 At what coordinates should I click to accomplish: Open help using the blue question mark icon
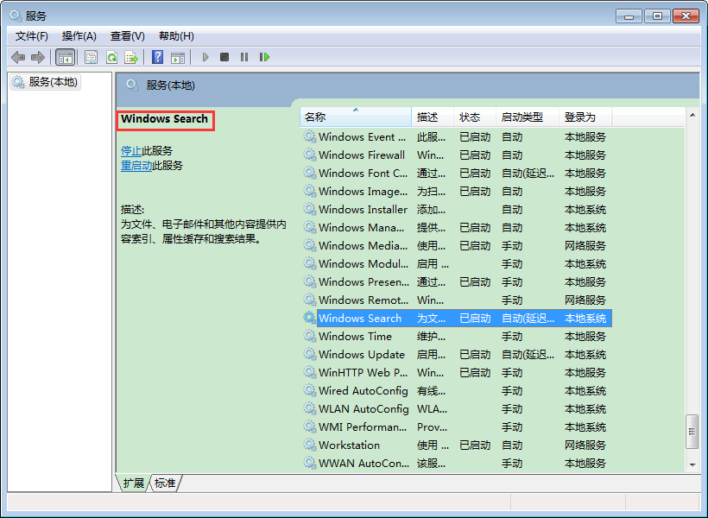157,57
